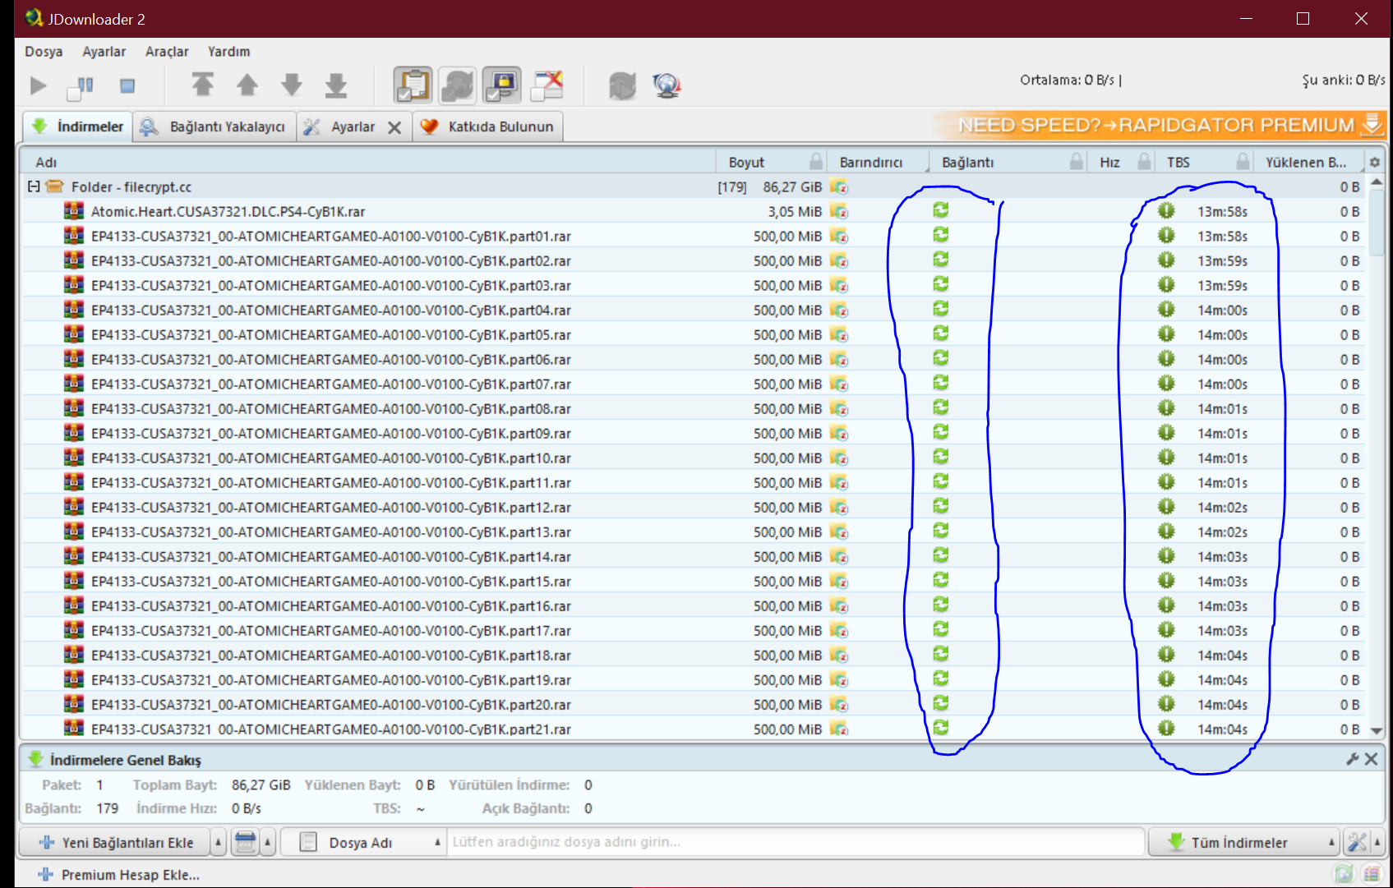The width and height of the screenshot is (1393, 888).
Task: Toggle the Bağlantı column width lock
Action: tap(1076, 161)
